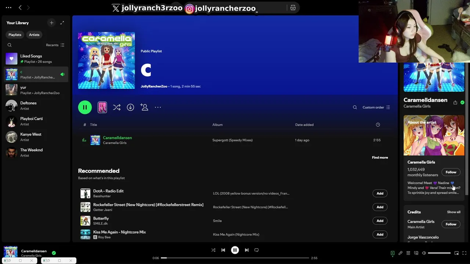470x264 pixels.
Task: Seek on the song progress bar
Action: (x=235, y=258)
